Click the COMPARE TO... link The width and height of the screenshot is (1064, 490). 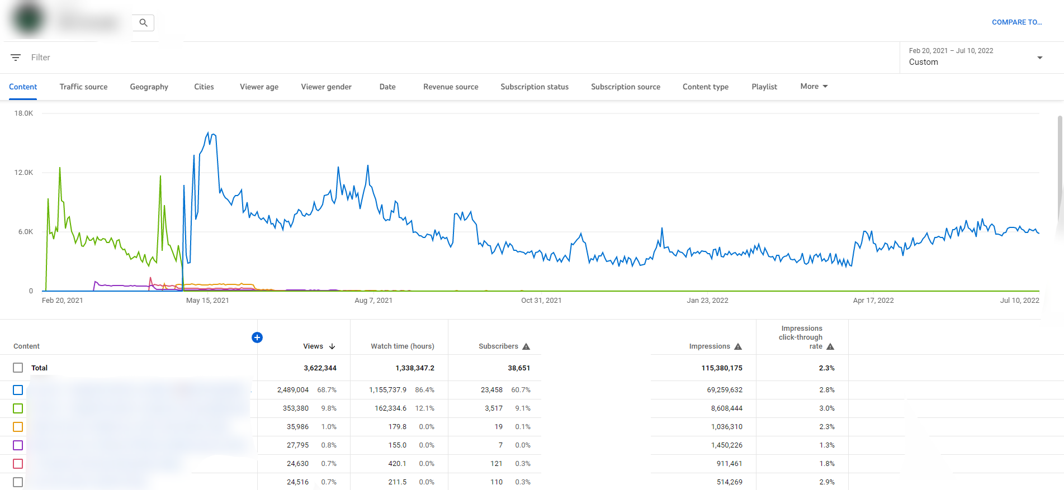1016,22
